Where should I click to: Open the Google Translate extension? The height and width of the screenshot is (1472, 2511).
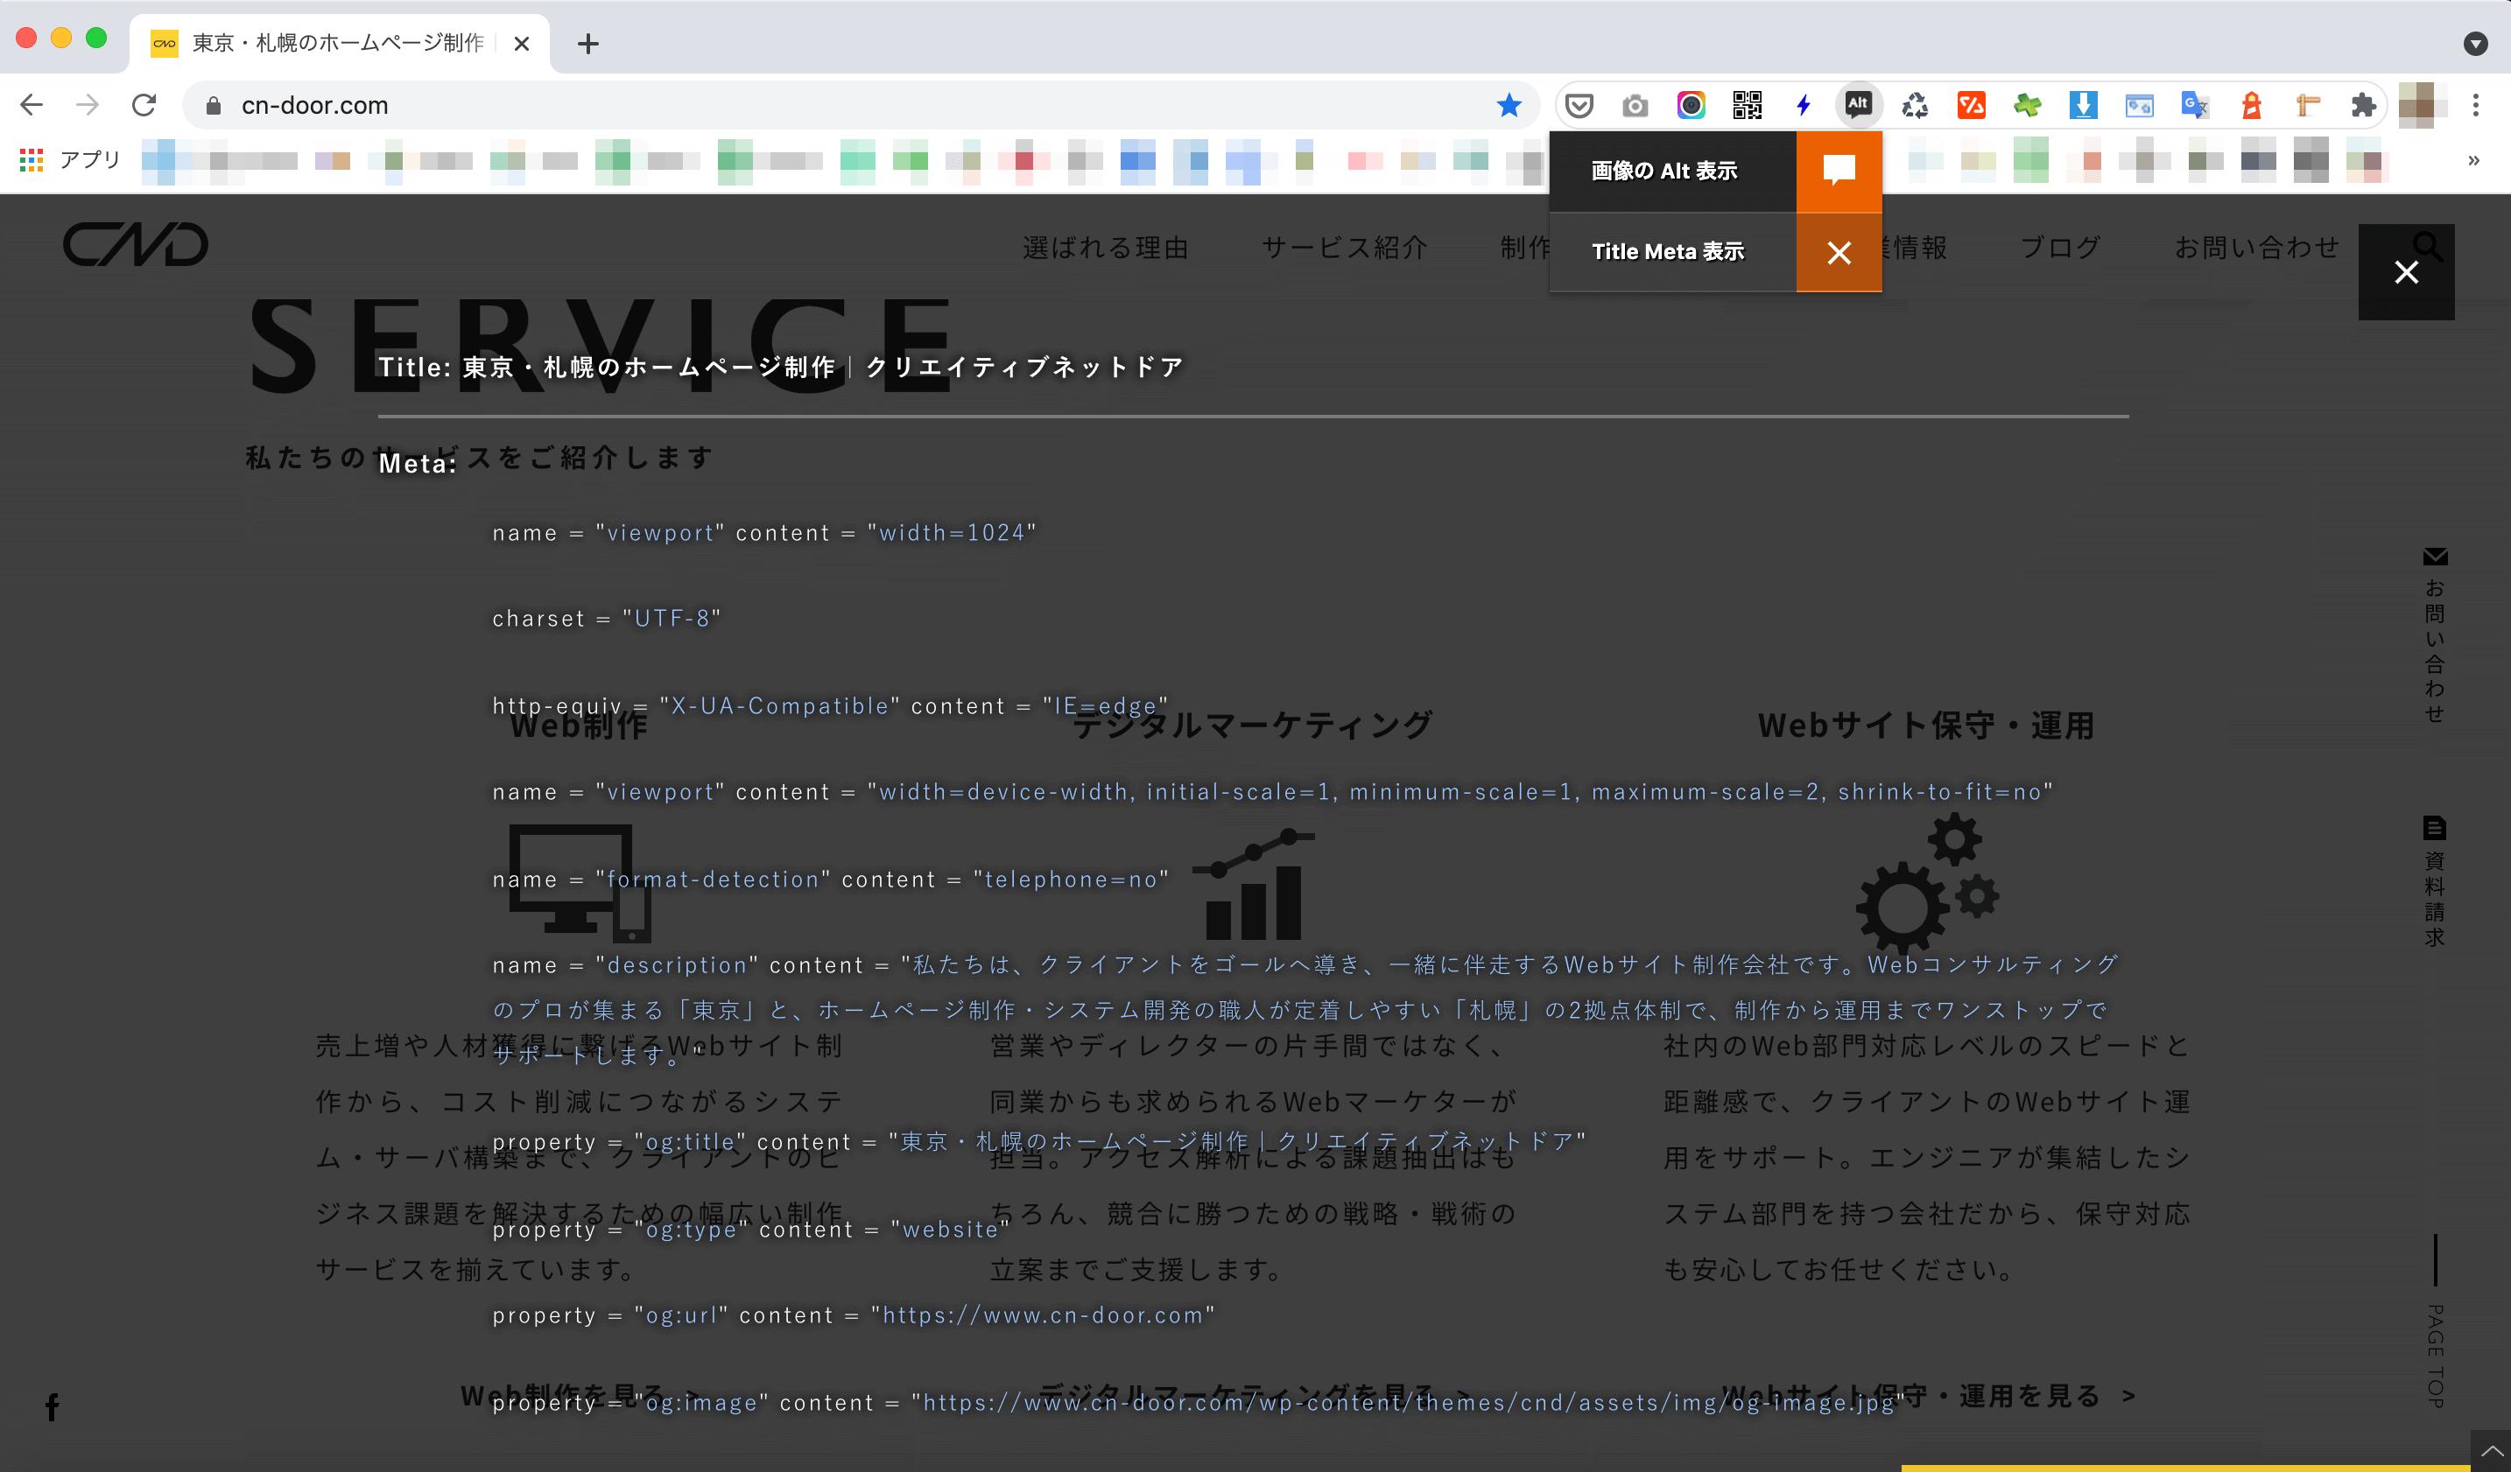[2195, 106]
